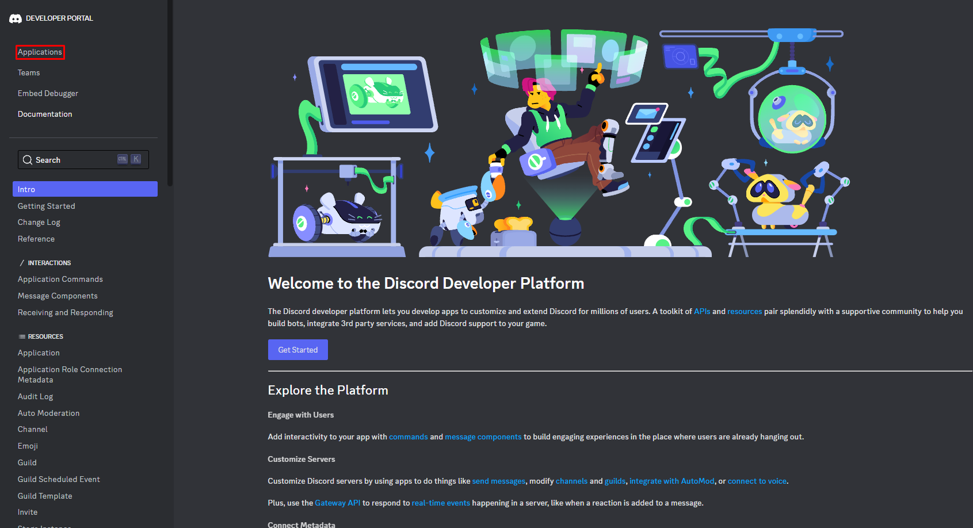Click the Explore the Platform heading
973x528 pixels.
pyautogui.click(x=328, y=390)
